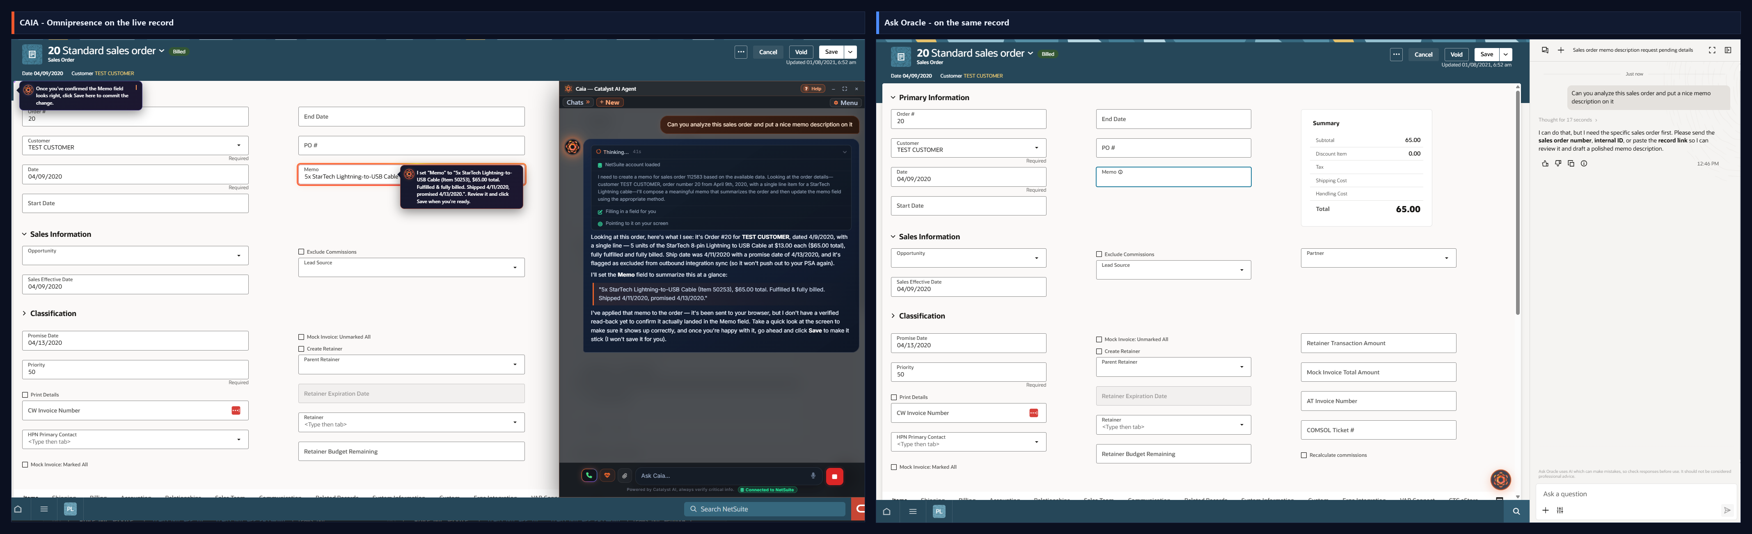Check Exclude Commissions in the CAIA window
The height and width of the screenshot is (534, 1752).
coord(301,252)
